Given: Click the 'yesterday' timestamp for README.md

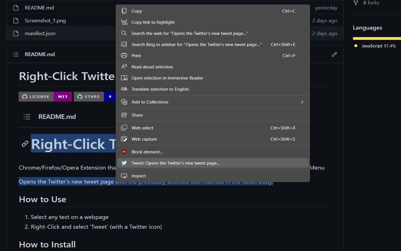Looking at the screenshot, I should 326,8.
